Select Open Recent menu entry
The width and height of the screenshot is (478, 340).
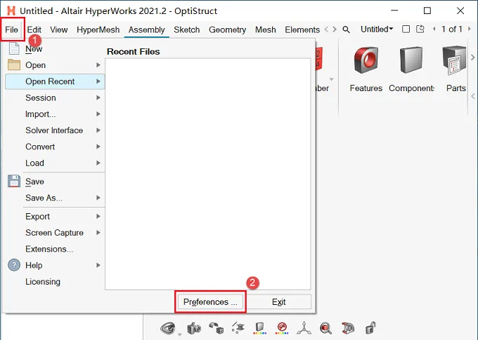55,81
